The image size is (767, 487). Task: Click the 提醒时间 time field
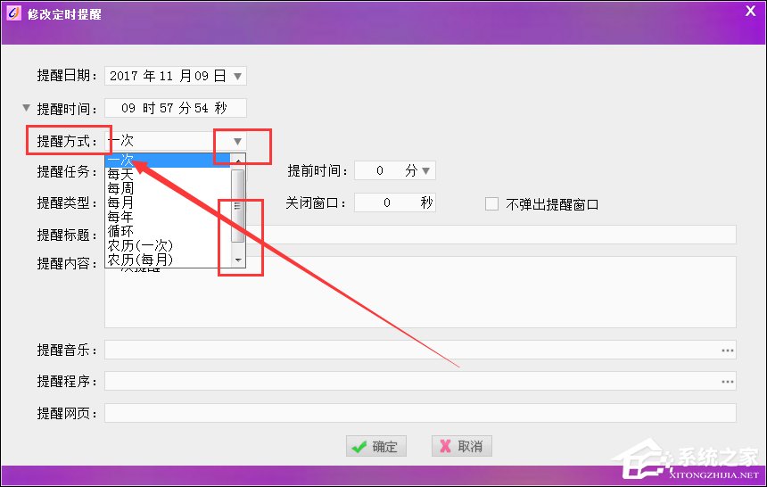(x=176, y=108)
